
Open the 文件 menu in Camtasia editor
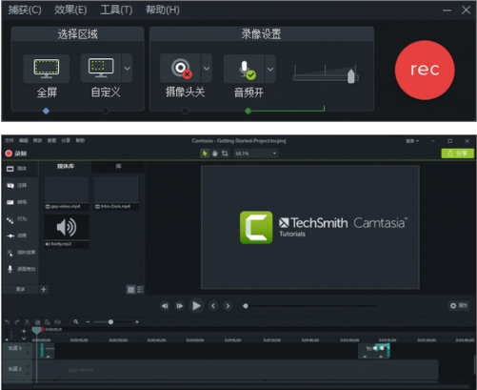point(10,140)
